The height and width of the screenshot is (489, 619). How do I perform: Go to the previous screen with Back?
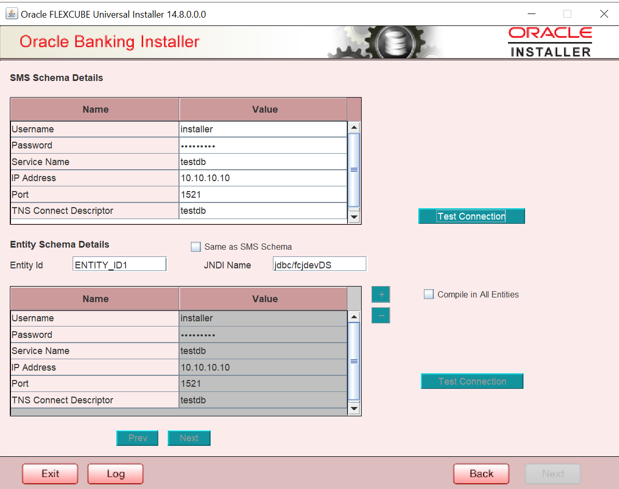(481, 473)
